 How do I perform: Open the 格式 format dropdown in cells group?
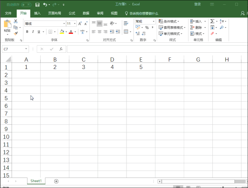(198, 34)
